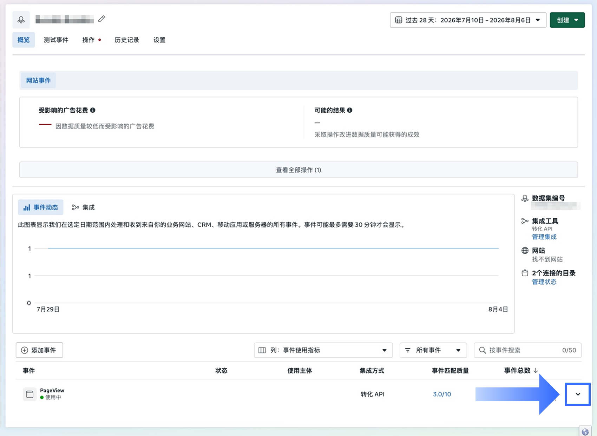Click the 8月4日 axis label
The image size is (597, 436).
(498, 309)
